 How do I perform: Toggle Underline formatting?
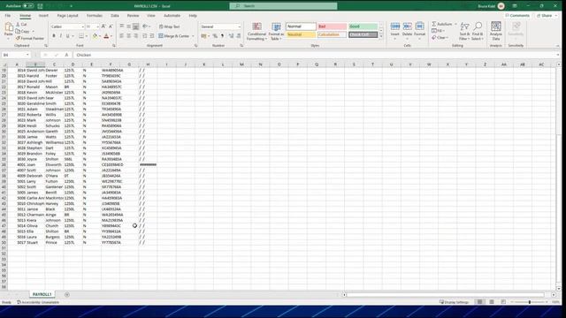(67, 36)
